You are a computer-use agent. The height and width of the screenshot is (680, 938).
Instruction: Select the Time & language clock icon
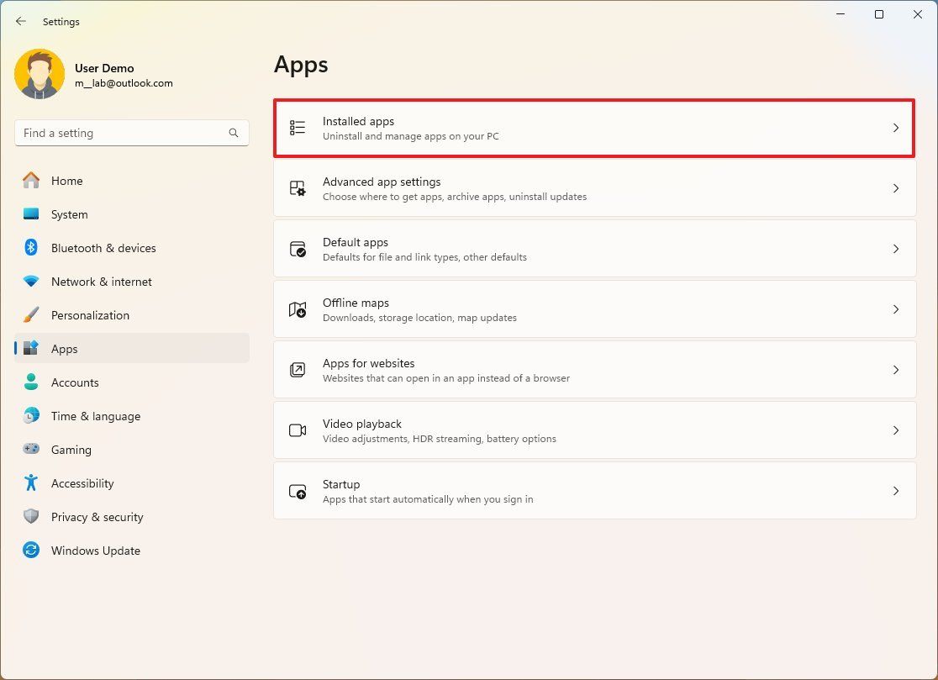click(30, 416)
